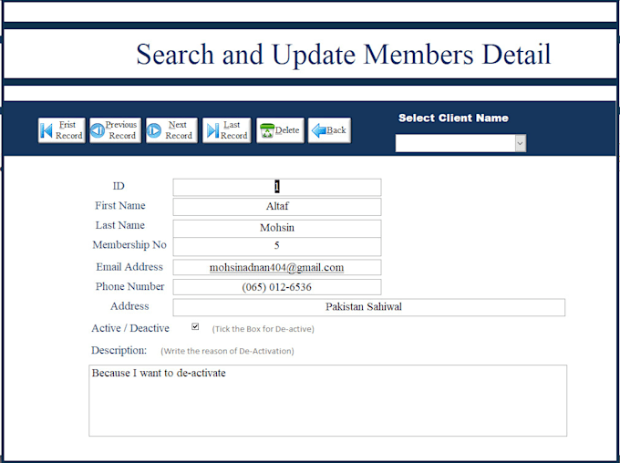The width and height of the screenshot is (620, 463).
Task: Click the Address field showing Pakistan Sahiwal
Action: click(x=369, y=307)
